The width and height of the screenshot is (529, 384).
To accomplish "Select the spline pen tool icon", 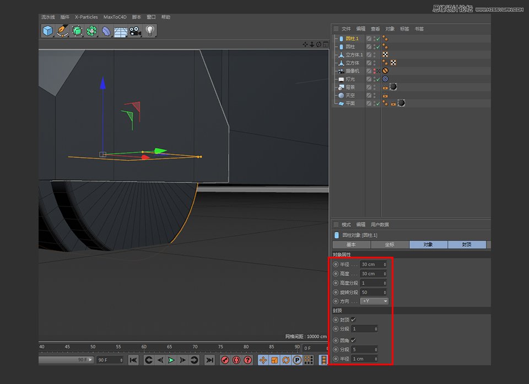I will [62, 31].
